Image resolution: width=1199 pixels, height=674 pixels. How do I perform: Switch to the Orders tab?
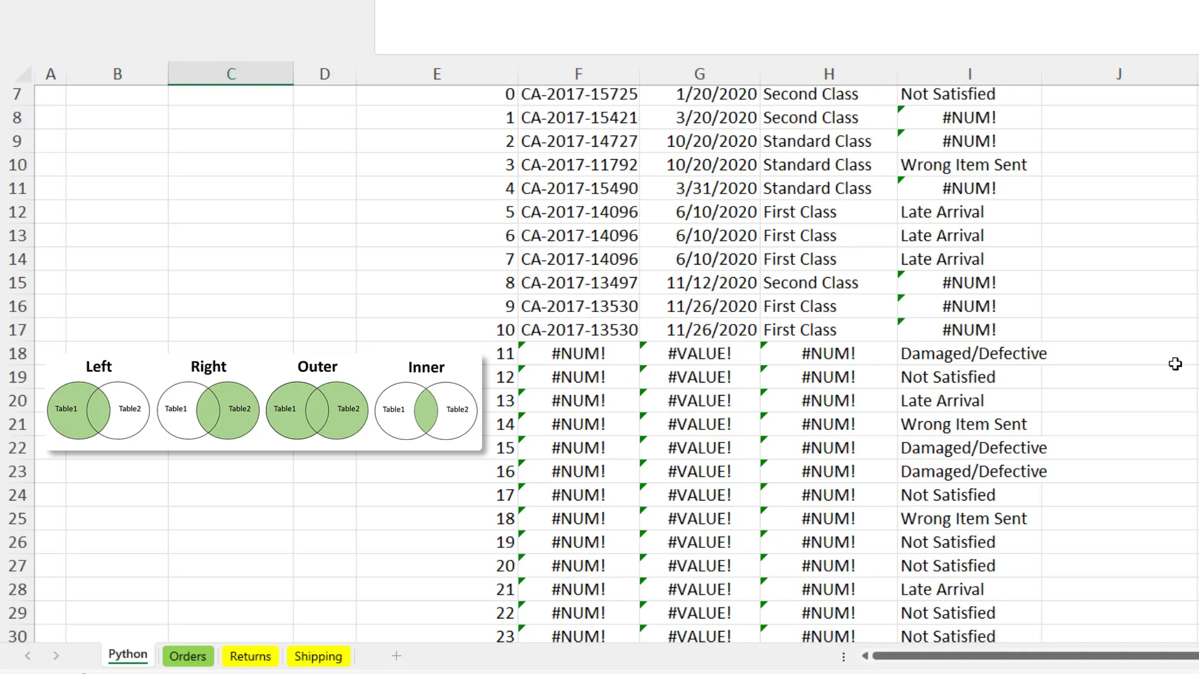coord(187,656)
